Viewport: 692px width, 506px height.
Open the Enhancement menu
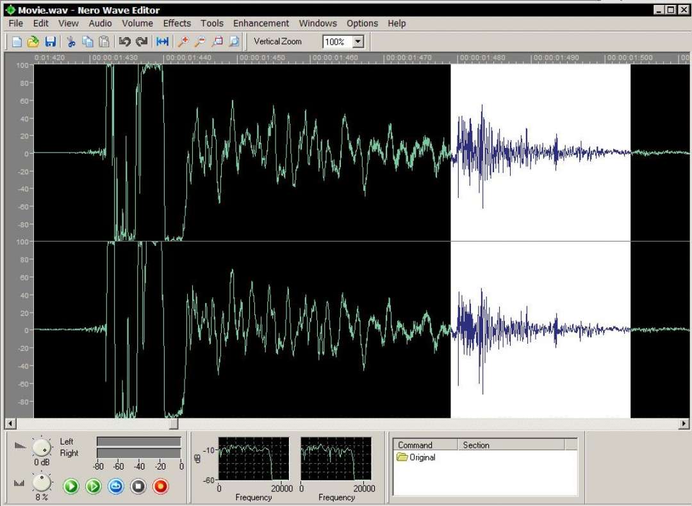[x=261, y=23]
